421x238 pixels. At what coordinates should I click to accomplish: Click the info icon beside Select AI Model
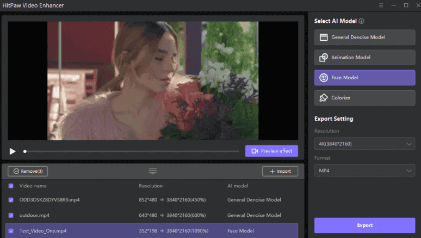click(x=361, y=21)
